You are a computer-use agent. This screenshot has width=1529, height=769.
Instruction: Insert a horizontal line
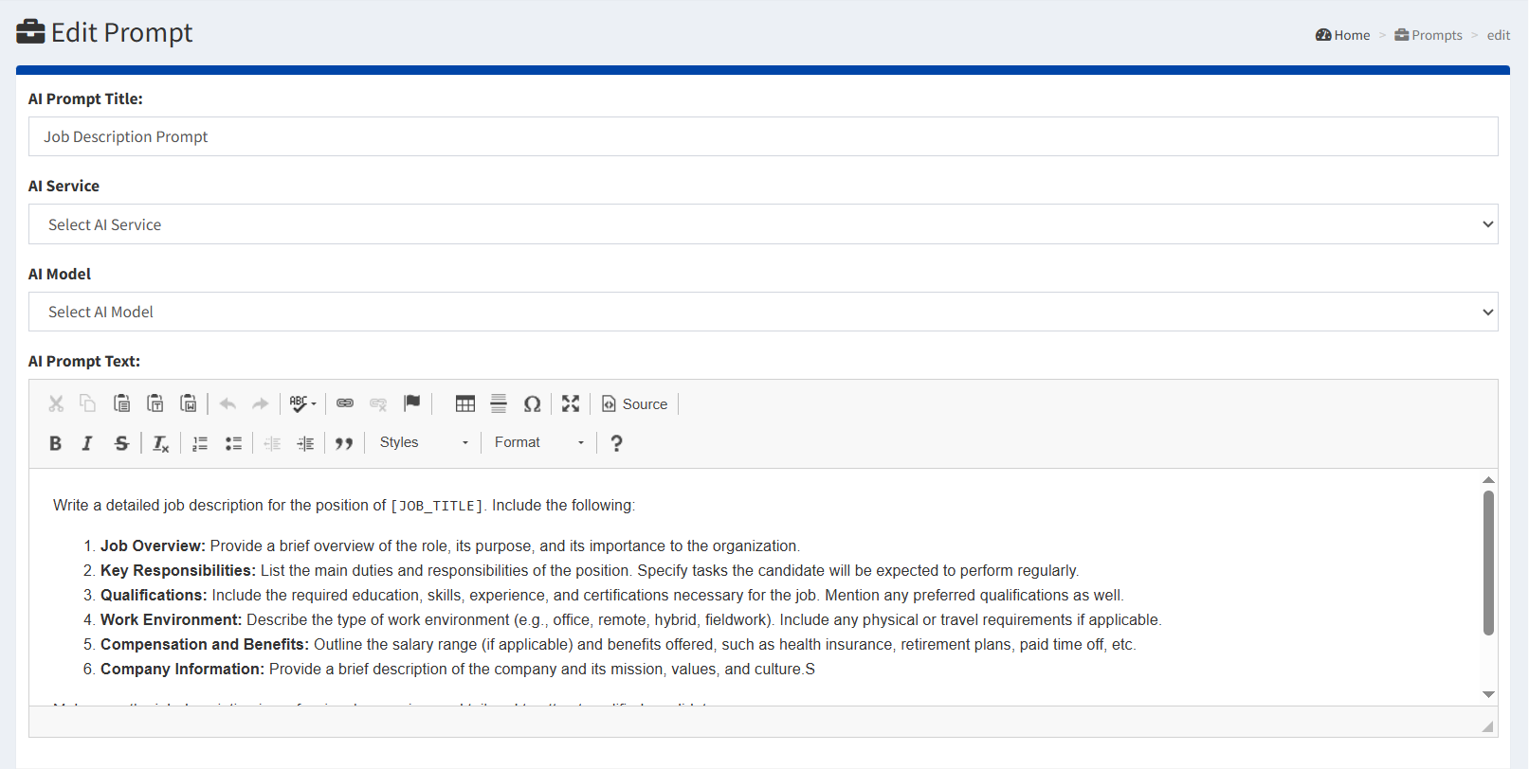pyautogui.click(x=499, y=404)
